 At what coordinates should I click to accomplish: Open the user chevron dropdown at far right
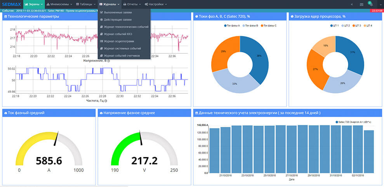[381, 4]
